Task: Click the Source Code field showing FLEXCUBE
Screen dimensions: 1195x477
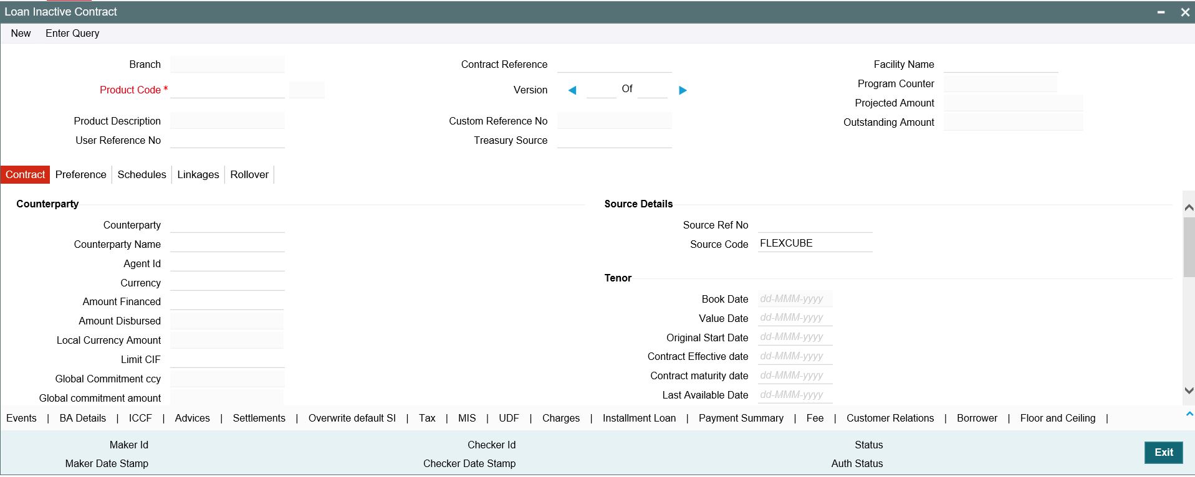Action: [815, 244]
